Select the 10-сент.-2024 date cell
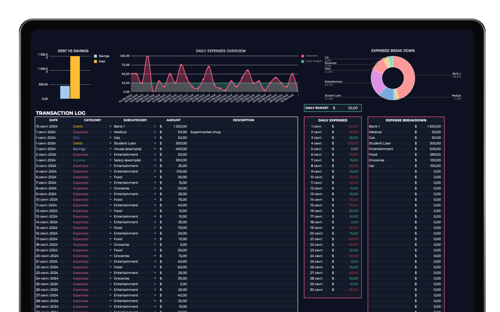The width and height of the screenshot is (500, 312). (x=53, y=200)
